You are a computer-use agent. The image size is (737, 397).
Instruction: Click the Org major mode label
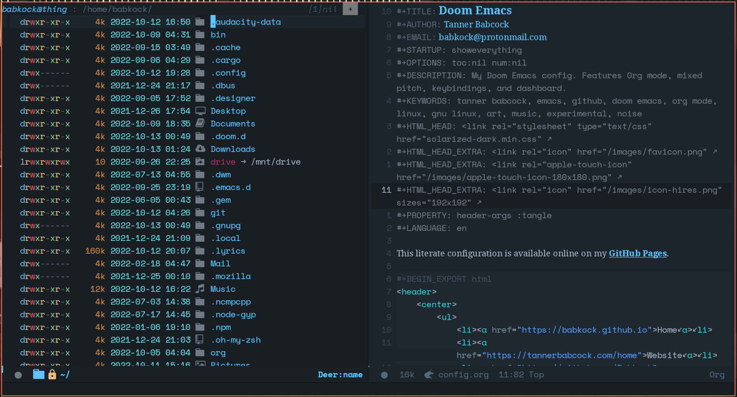[x=717, y=375]
